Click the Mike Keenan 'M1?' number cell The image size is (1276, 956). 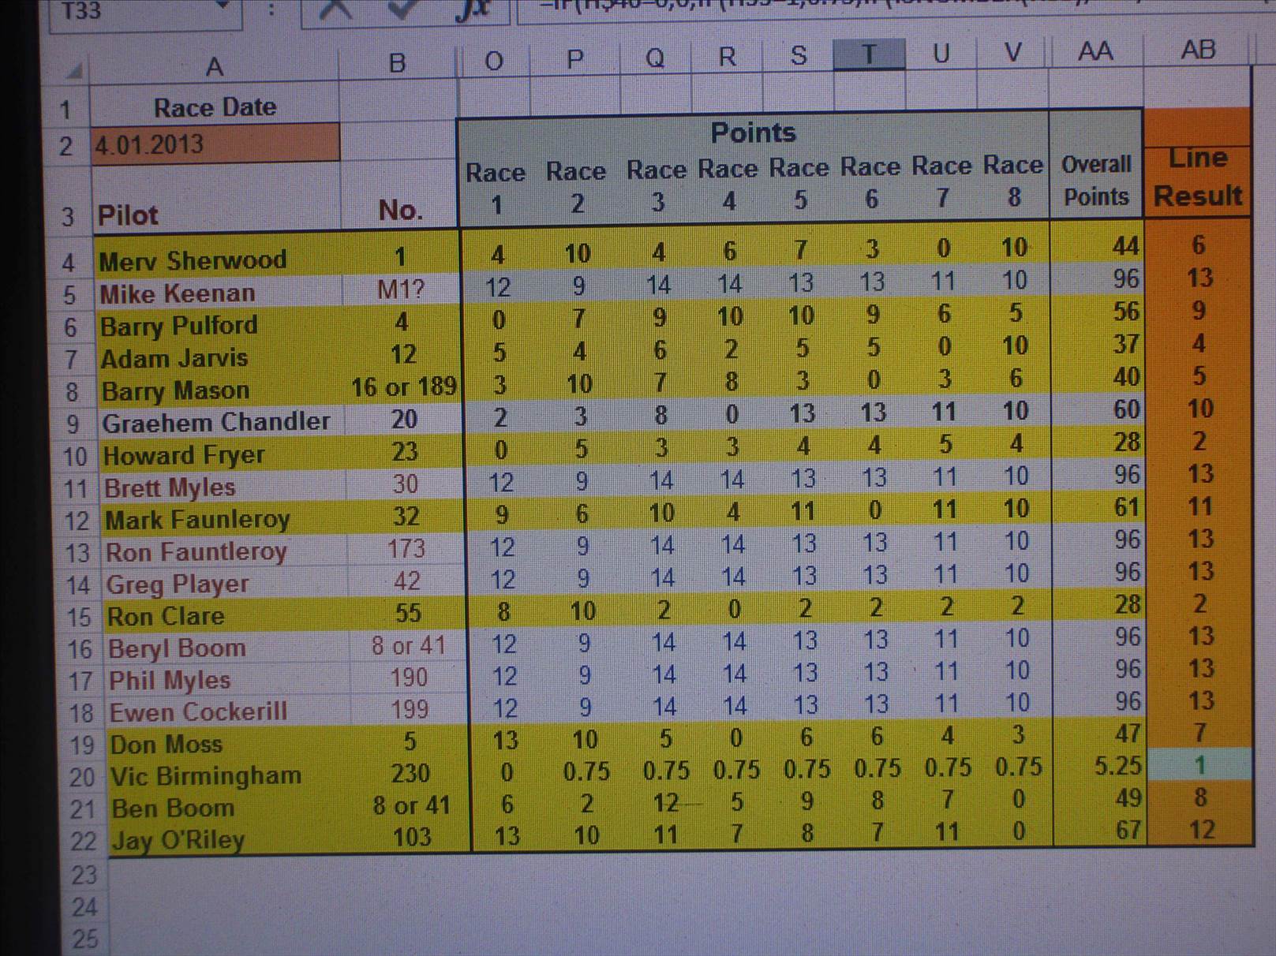click(401, 289)
